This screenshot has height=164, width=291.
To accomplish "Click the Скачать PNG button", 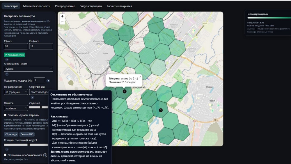I will pyautogui.click(x=26, y=135).
